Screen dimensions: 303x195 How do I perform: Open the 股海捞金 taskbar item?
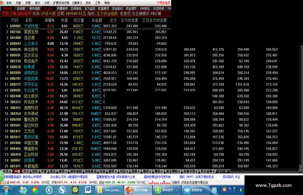[195, 190]
